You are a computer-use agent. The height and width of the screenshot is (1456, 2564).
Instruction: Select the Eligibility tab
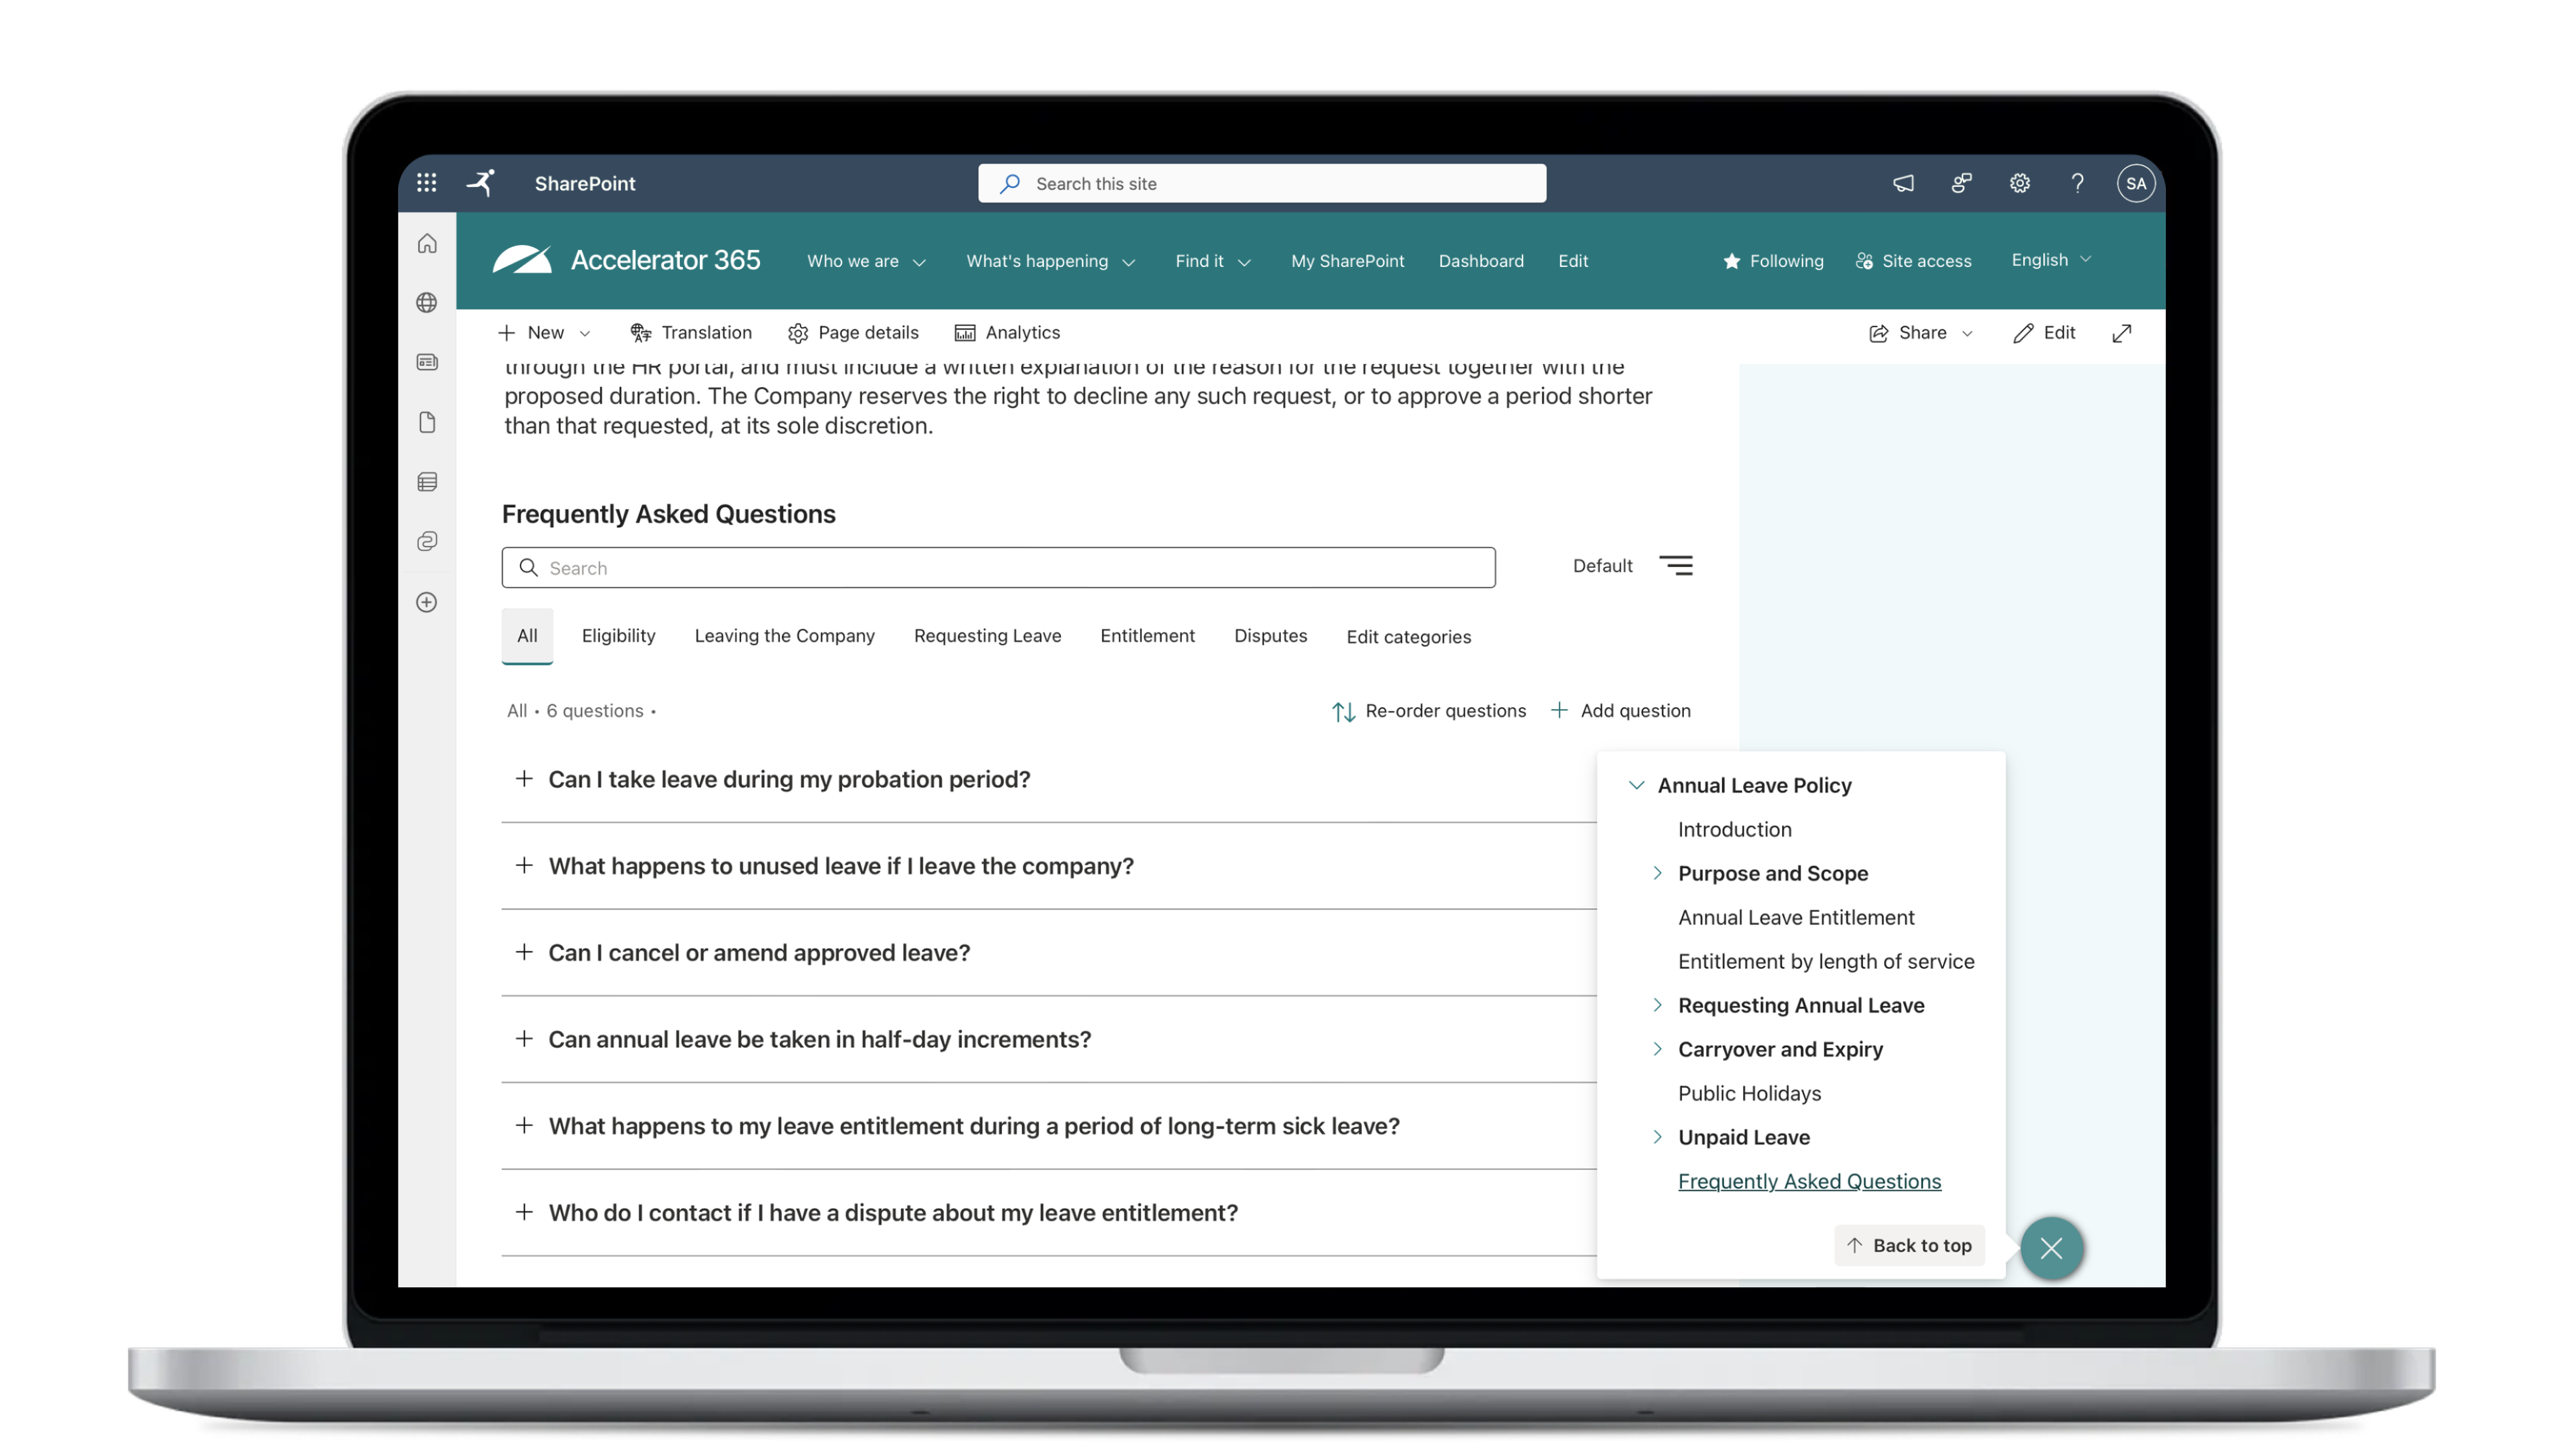(619, 636)
